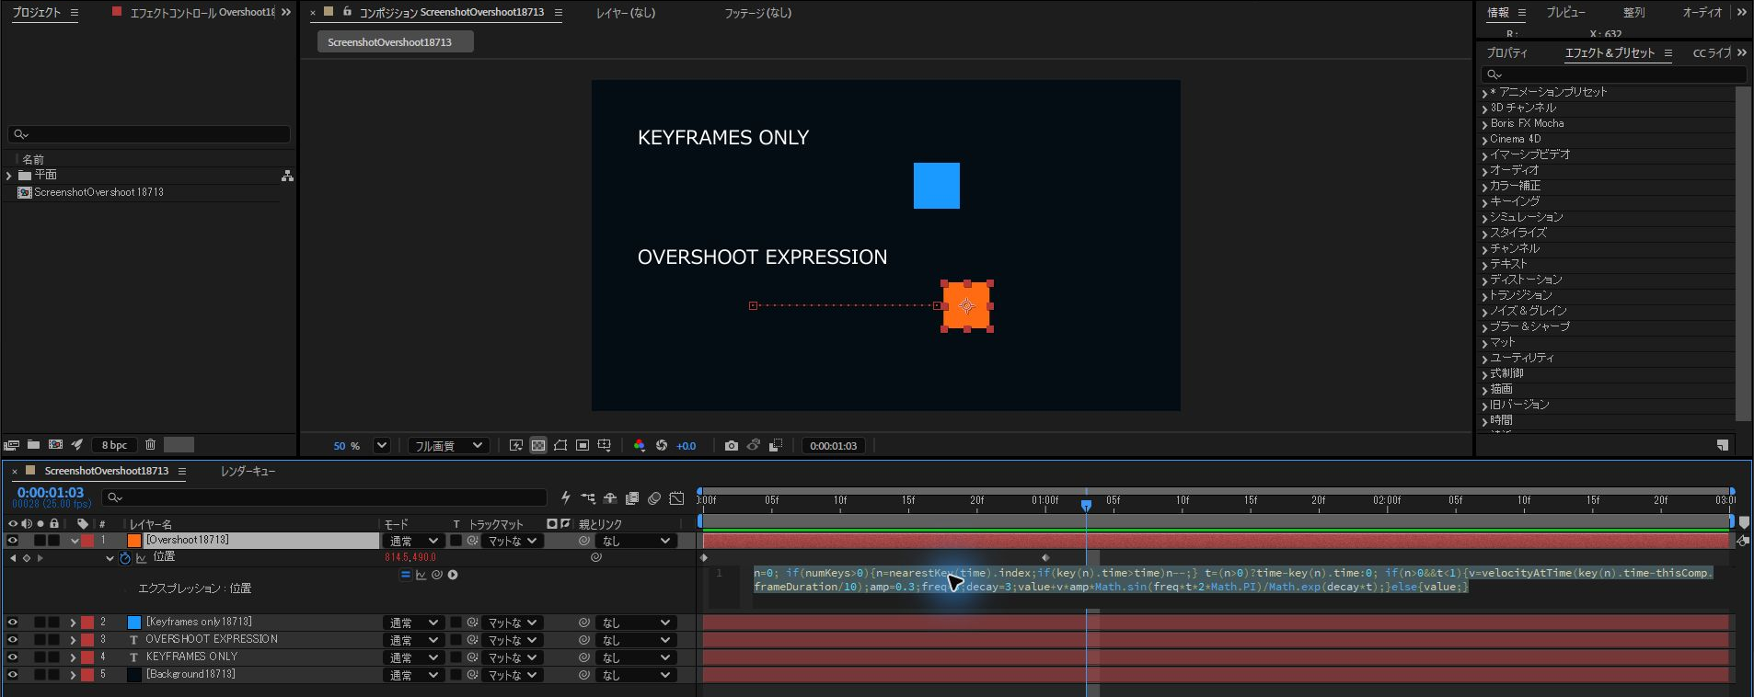Click the region of interest icon
Screen dimensions: 1754x697
583,446
